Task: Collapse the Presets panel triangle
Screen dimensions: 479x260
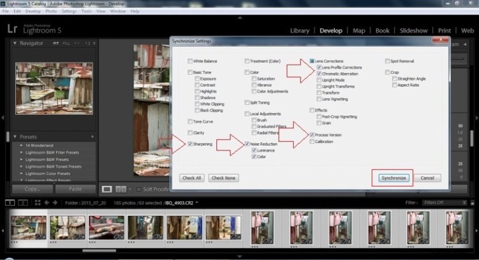Action: pyautogui.click(x=15, y=137)
